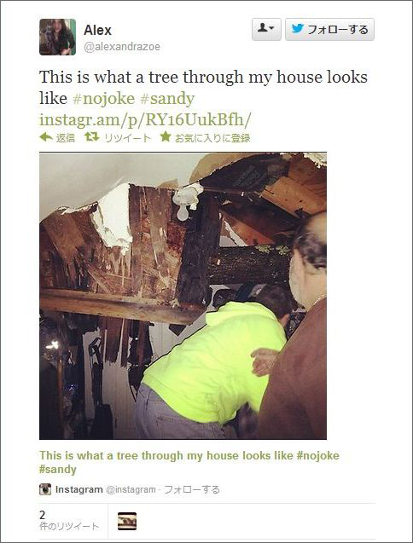This screenshot has height=543, width=413.
Task: Click the retweet arrows icon
Action: point(92,137)
